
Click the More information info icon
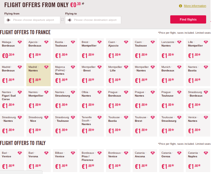[180, 6]
